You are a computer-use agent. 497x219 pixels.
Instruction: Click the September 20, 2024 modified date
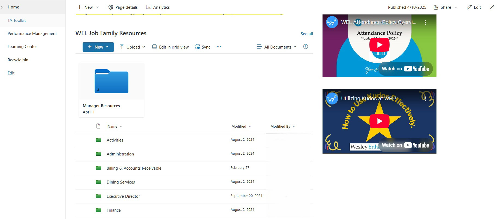click(246, 196)
